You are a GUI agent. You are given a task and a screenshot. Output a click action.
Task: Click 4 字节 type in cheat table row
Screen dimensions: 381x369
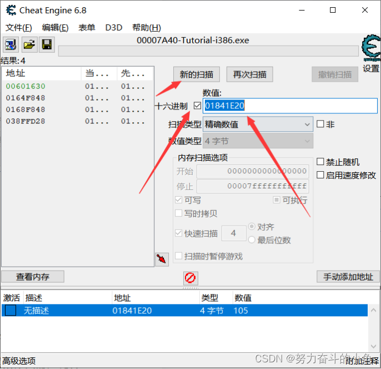click(212, 311)
